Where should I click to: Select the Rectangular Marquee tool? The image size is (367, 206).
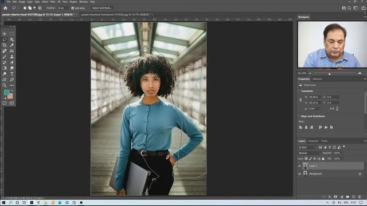pyautogui.click(x=11, y=34)
